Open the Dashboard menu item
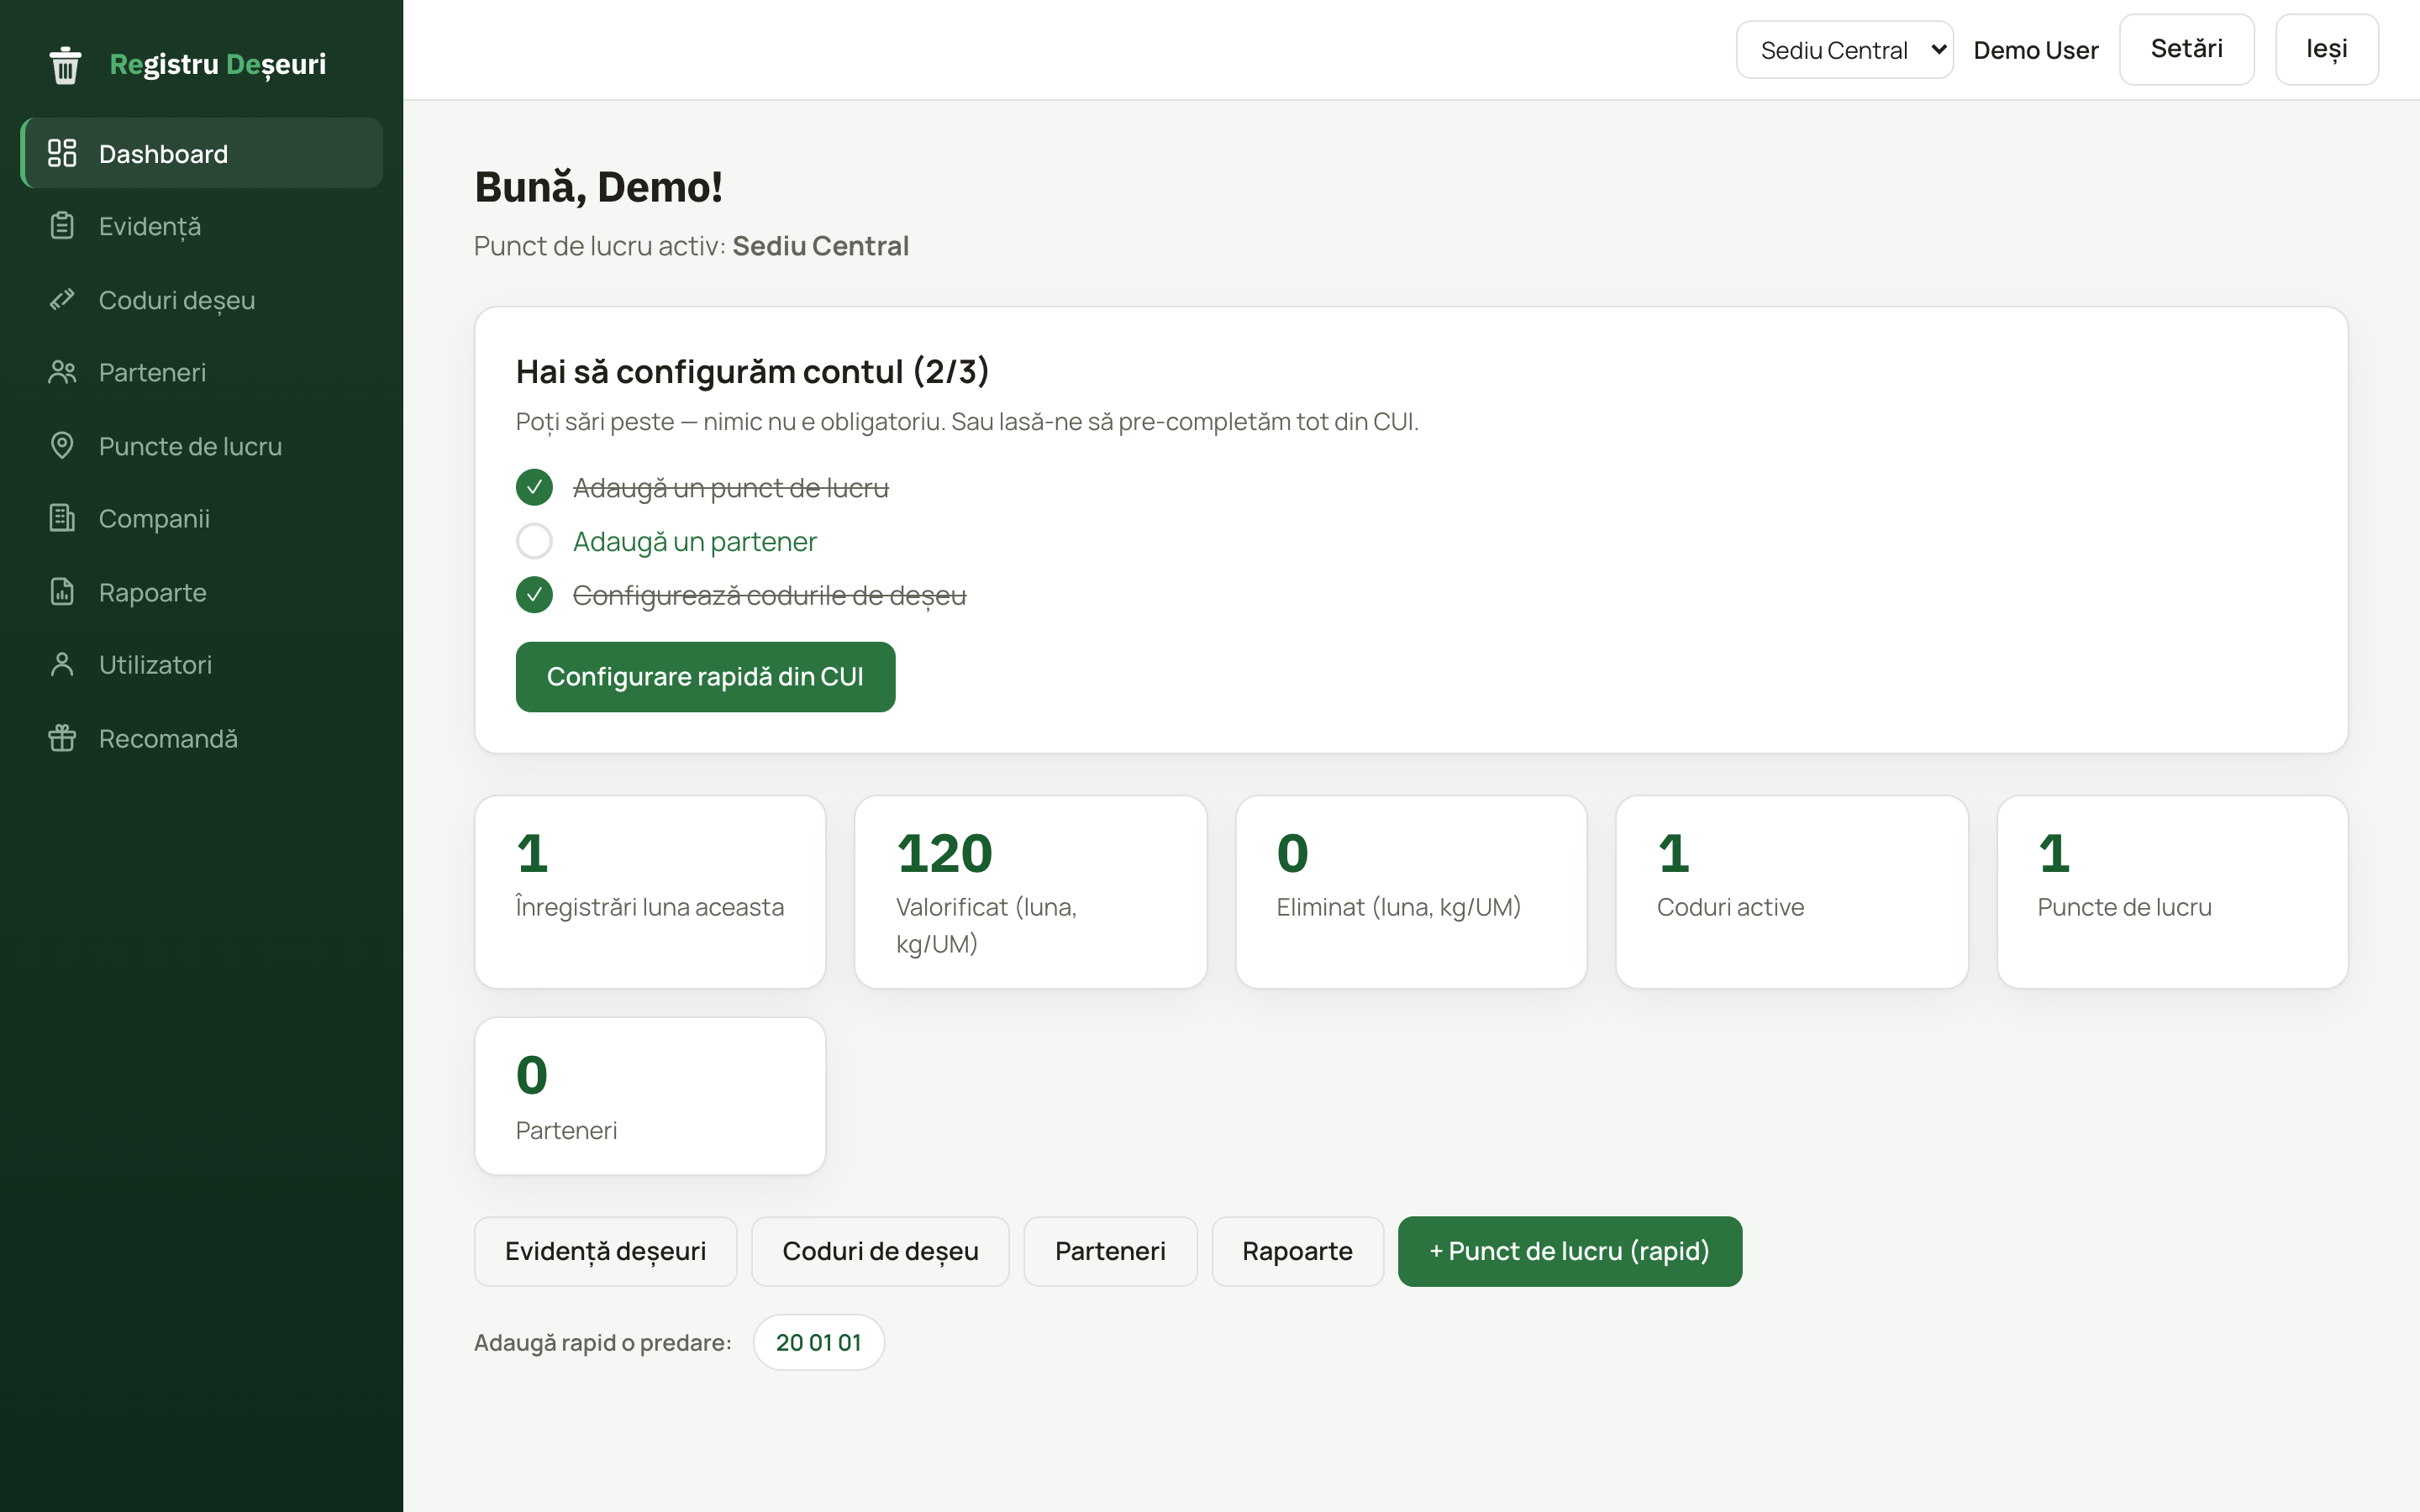Screen dimensions: 2420x1512 pos(202,153)
